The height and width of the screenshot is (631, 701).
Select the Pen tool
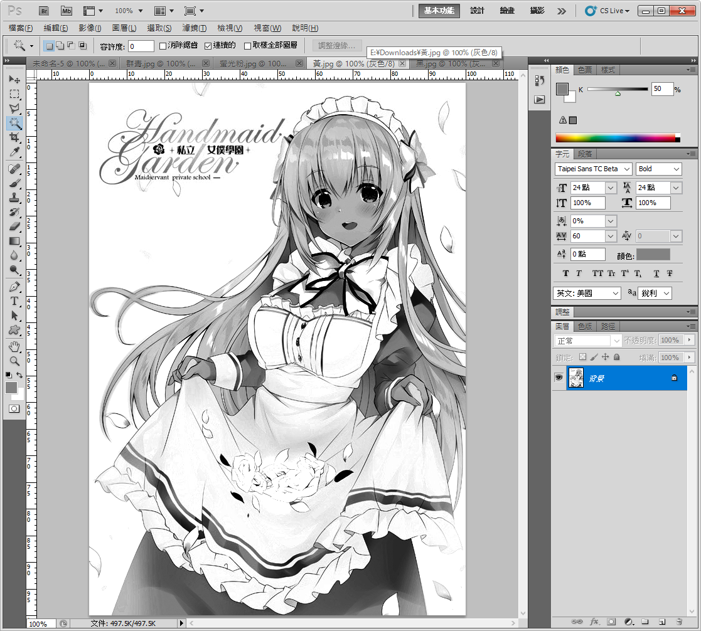click(14, 287)
